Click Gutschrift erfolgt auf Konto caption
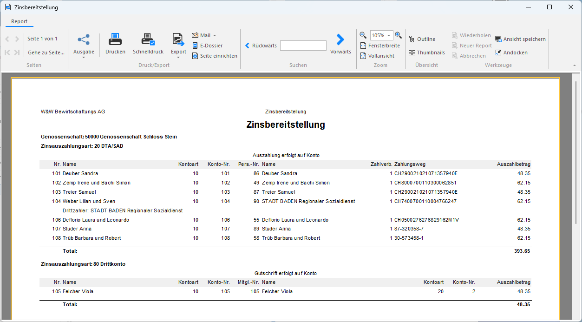582x322 pixels. (x=286, y=273)
